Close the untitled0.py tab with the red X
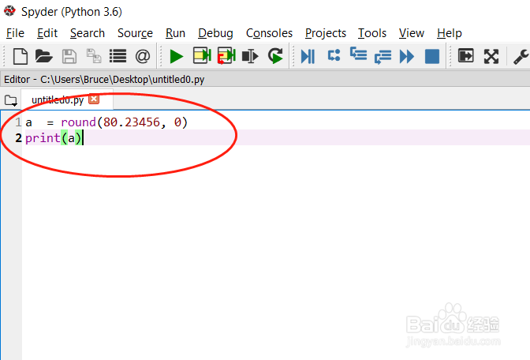530x360 pixels. (94, 99)
